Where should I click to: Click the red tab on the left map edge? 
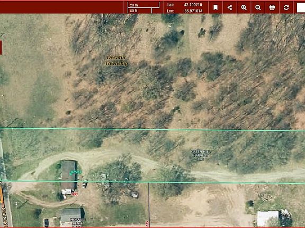click(1, 47)
